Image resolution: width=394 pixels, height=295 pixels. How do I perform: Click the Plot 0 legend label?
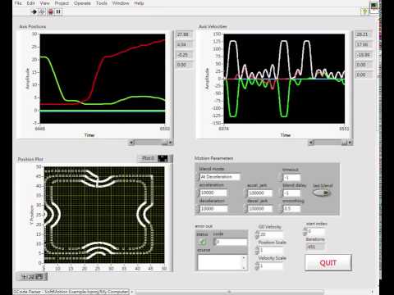tap(148, 158)
